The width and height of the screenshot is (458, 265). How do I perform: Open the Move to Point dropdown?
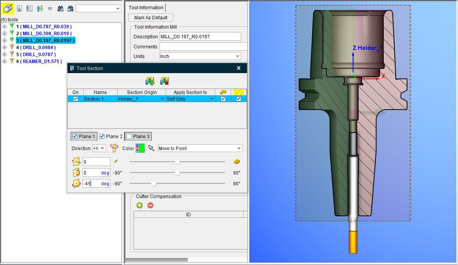tap(200, 149)
